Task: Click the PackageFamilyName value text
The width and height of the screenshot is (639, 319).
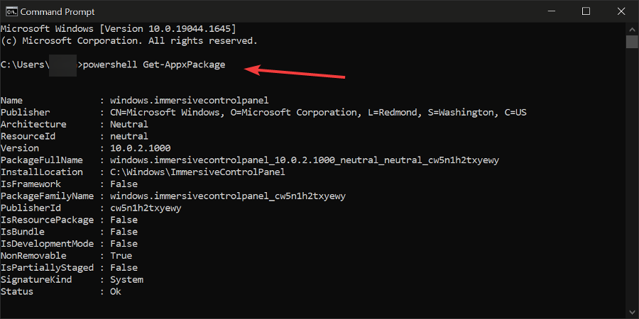Action: pos(228,196)
